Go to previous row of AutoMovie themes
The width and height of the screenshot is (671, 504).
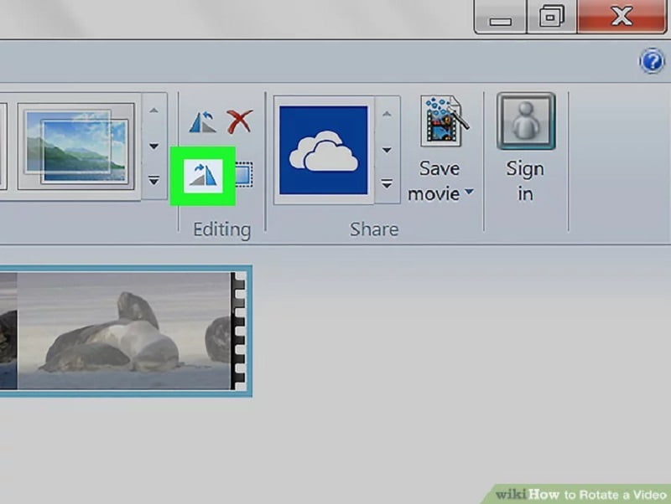154,111
